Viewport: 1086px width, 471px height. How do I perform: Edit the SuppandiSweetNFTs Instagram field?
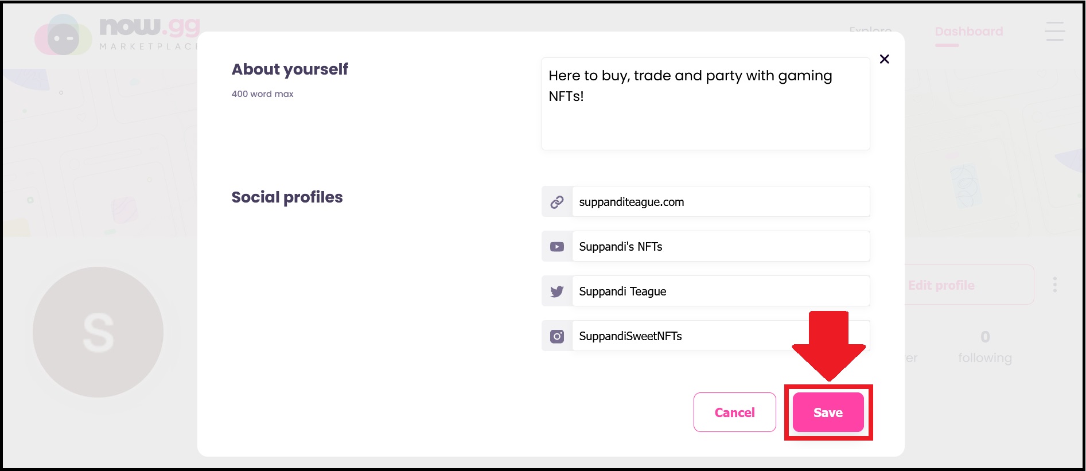coord(721,336)
